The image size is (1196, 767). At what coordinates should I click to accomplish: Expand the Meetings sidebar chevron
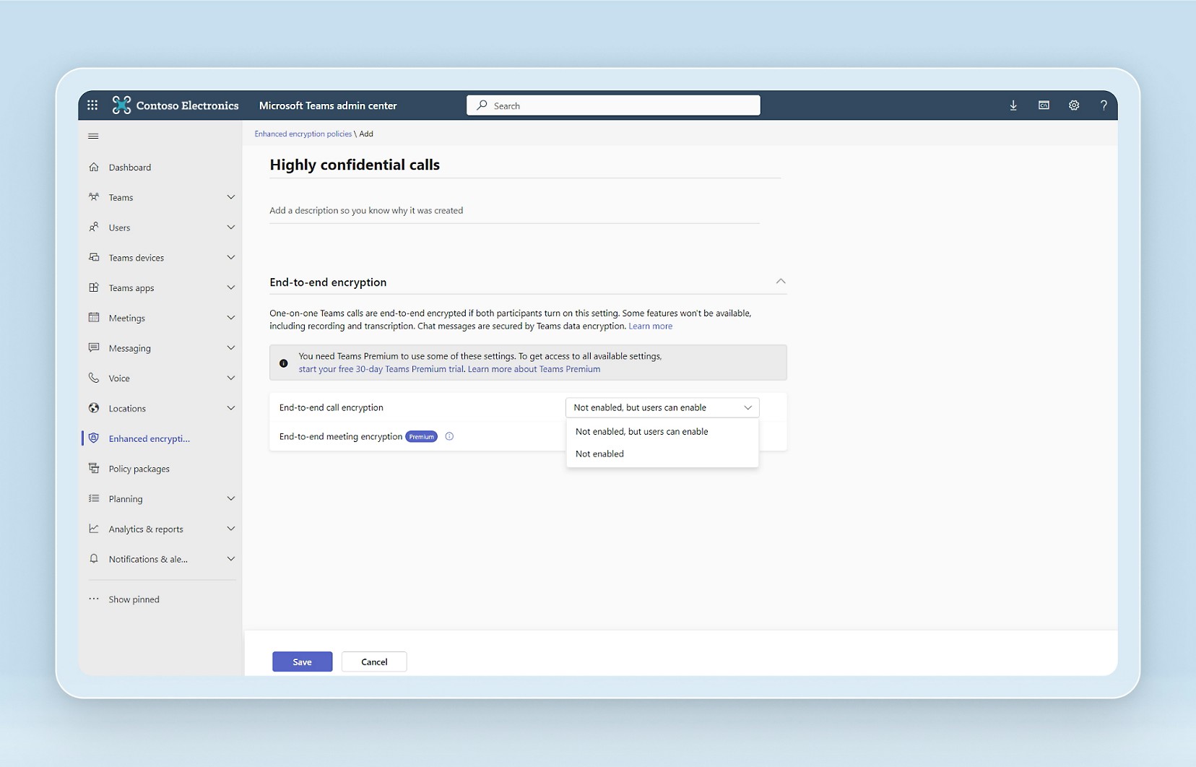click(x=230, y=318)
